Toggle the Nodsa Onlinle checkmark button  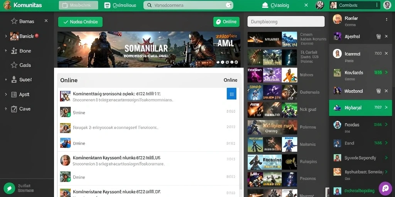tap(80, 22)
